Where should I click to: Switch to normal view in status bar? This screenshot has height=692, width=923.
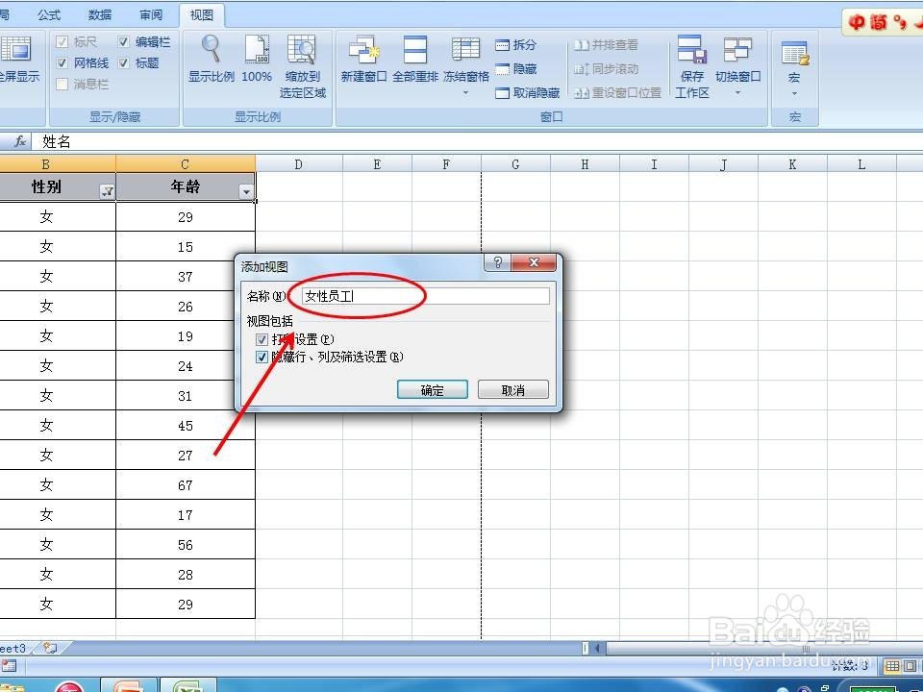point(892,665)
